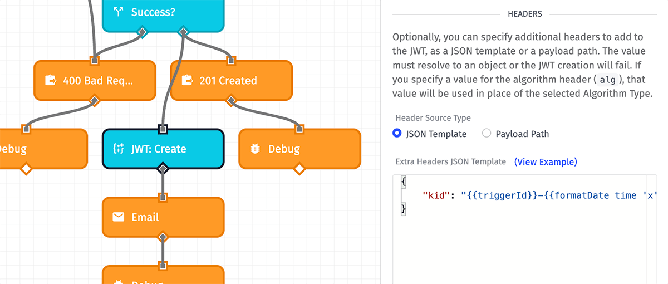The width and height of the screenshot is (668, 284).
Task: Click the output connector below JWT: Create
Action: pos(163,168)
